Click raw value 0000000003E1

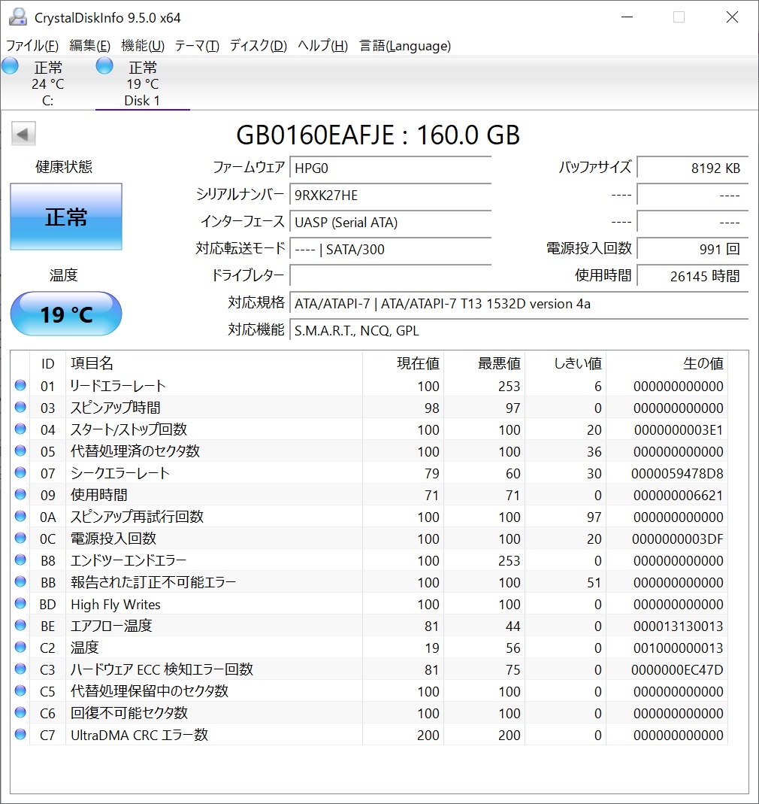tap(679, 429)
